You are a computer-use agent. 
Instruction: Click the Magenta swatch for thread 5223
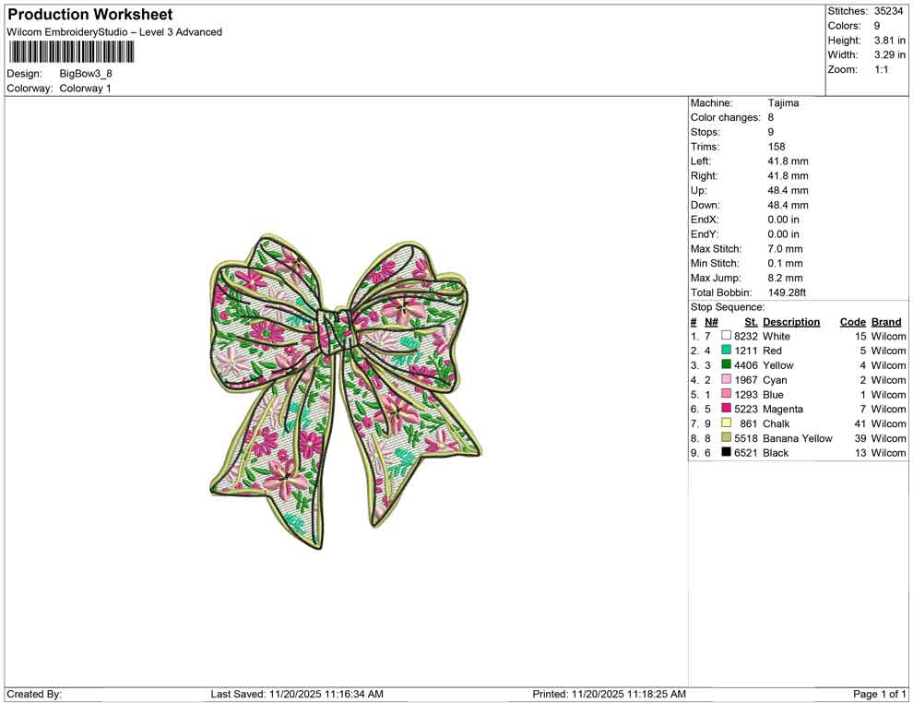point(726,409)
